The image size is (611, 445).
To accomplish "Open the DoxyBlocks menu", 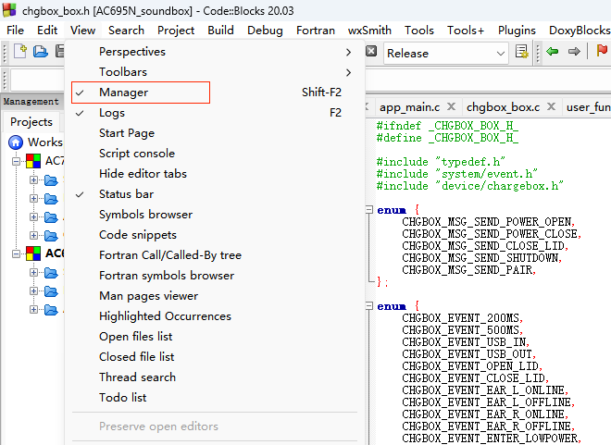I will tap(580, 31).
